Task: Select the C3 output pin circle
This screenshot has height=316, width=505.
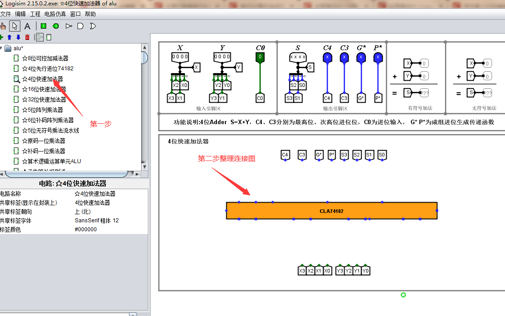Action: coord(344,57)
